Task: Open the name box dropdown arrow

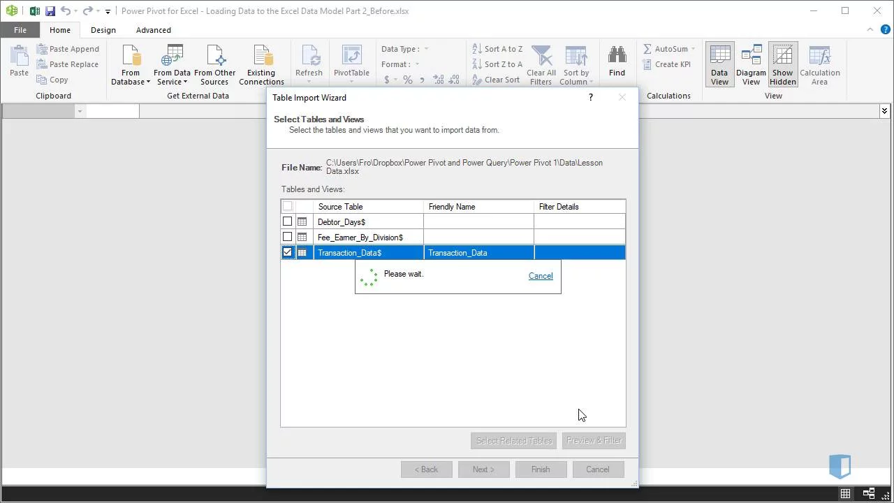Action: [80, 111]
